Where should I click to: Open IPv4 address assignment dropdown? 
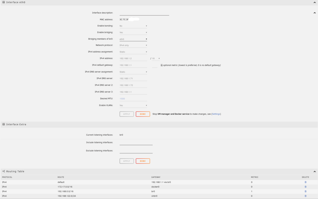tap(133, 52)
